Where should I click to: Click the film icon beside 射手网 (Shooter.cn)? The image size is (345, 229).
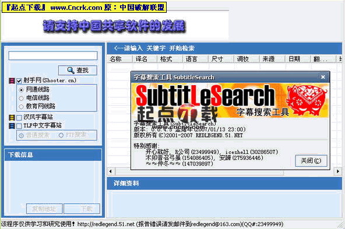pos(12,81)
